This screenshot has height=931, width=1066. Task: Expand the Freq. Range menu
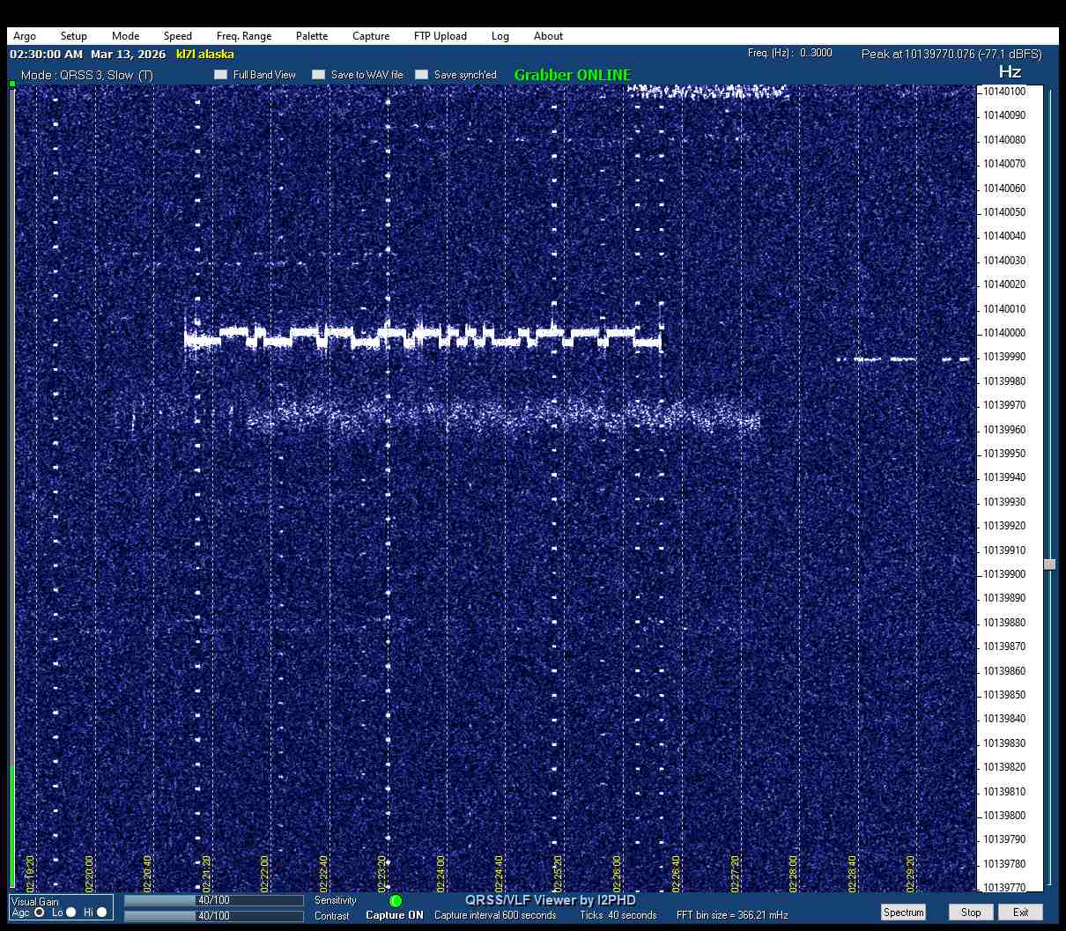tap(244, 36)
